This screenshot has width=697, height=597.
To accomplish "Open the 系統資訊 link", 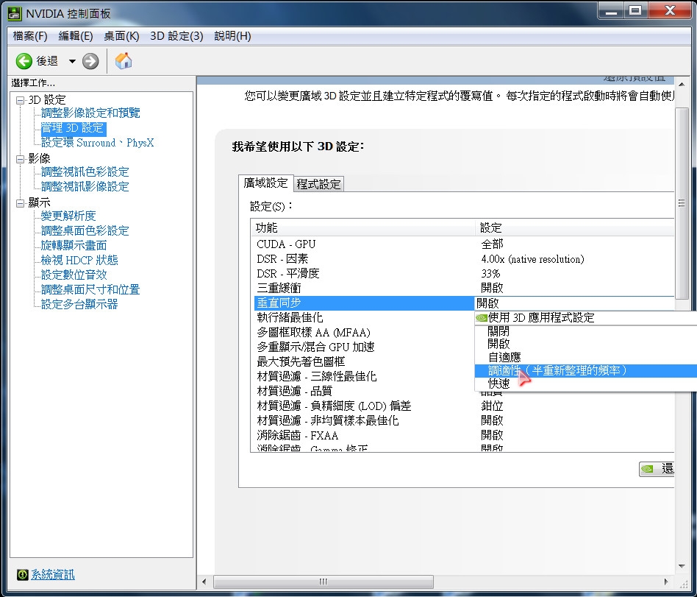I will (x=52, y=575).
